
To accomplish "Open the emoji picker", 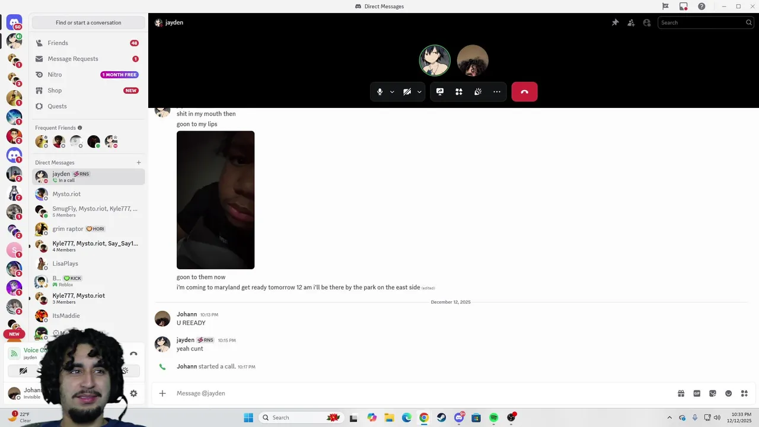I will pyautogui.click(x=729, y=393).
